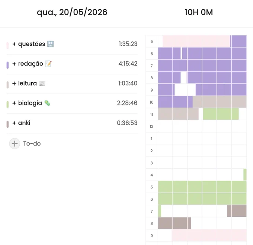The width and height of the screenshot is (253, 245).
Task: Select the purple color tag of redação
Action: [x=7, y=65]
